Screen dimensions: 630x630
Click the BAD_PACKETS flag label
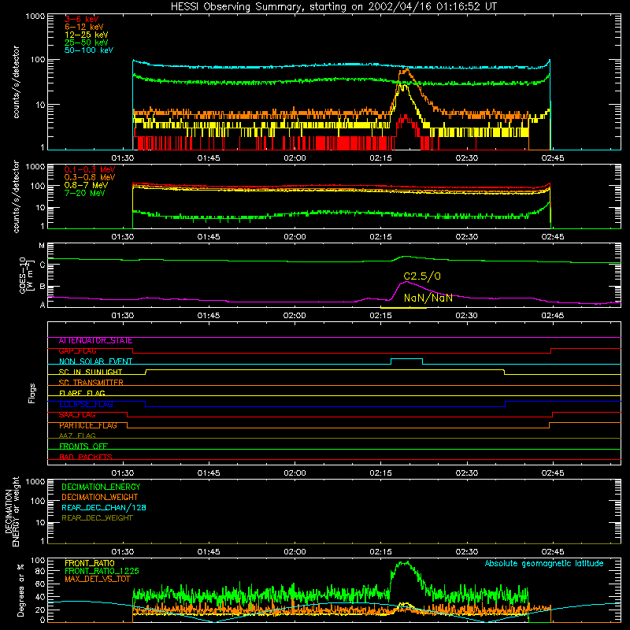point(86,457)
